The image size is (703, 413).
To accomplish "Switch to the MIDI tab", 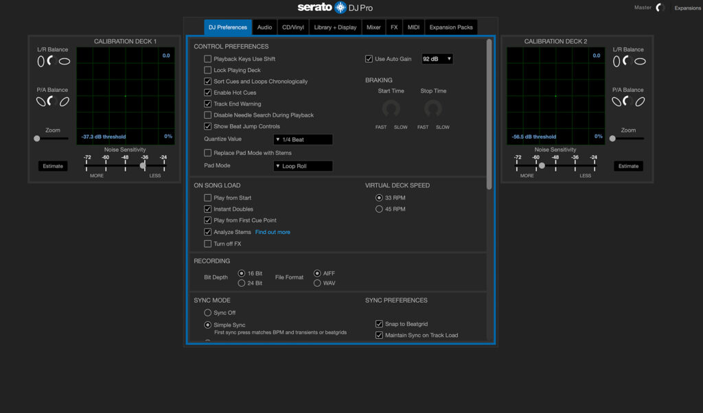I will pyautogui.click(x=413, y=27).
